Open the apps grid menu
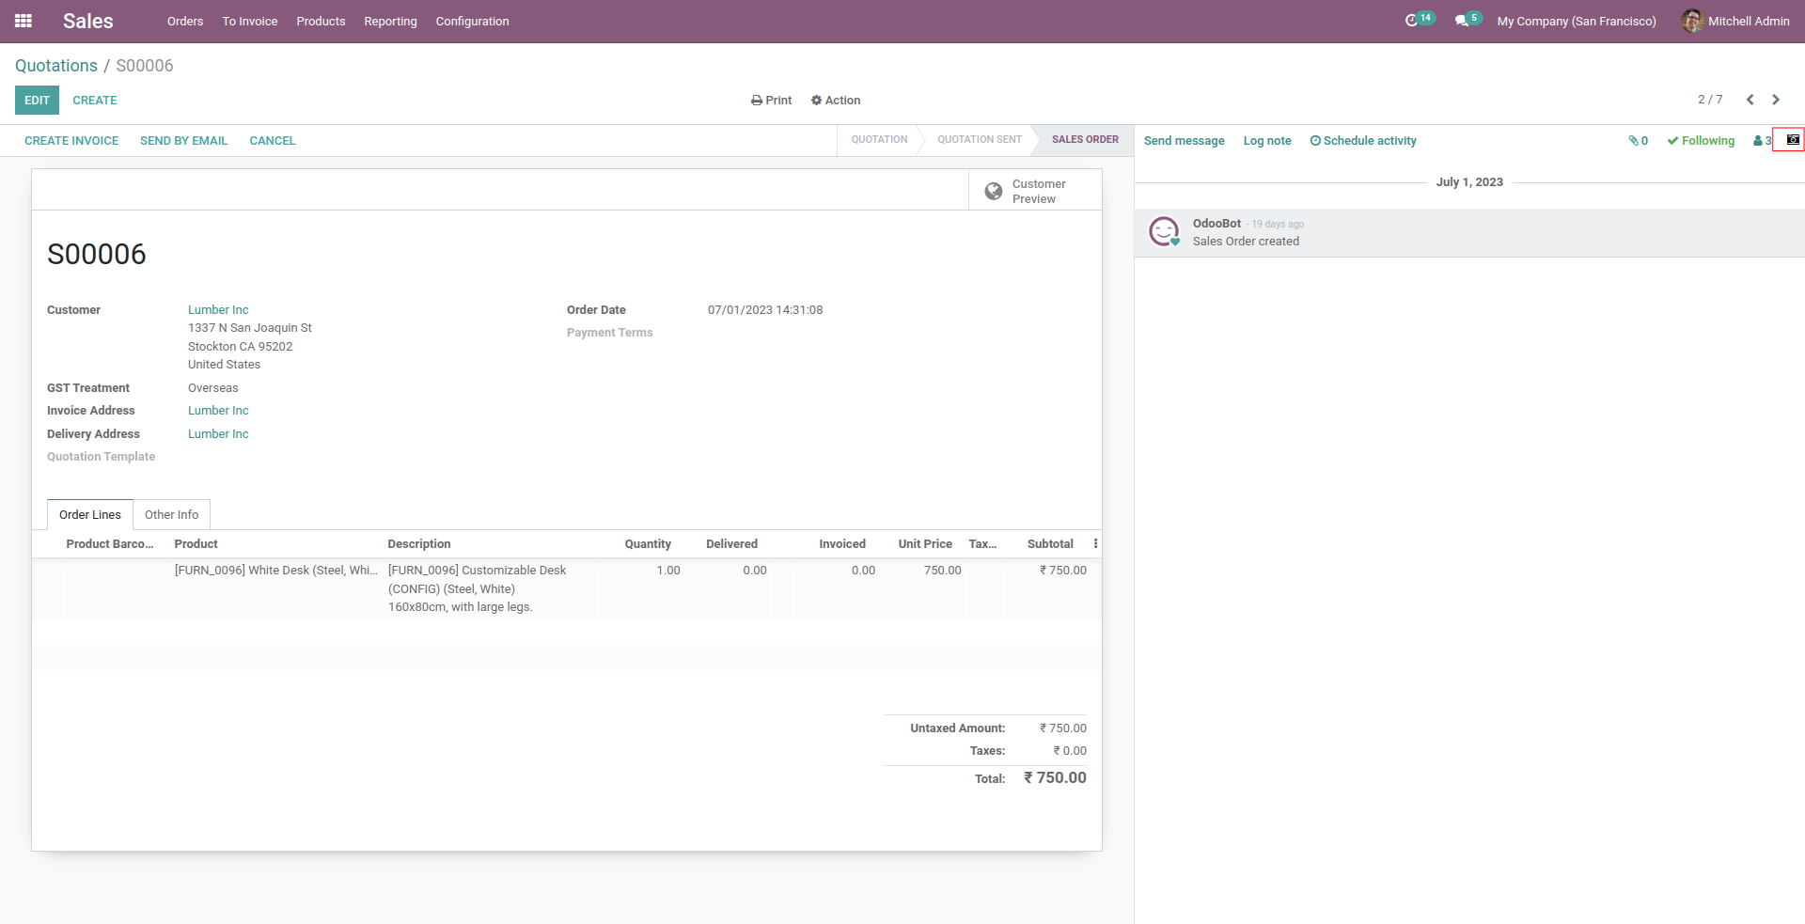Image resolution: width=1805 pixels, height=924 pixels. coord(24,21)
